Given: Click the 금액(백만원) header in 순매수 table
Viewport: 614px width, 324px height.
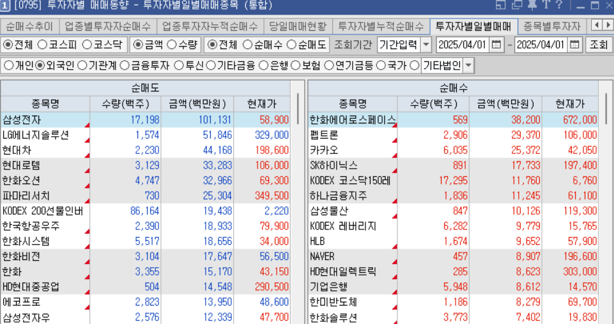Looking at the screenshot, I should (x=505, y=104).
